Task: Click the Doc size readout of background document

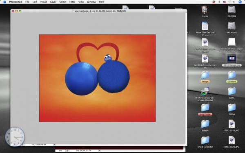Action: click(x=84, y=151)
